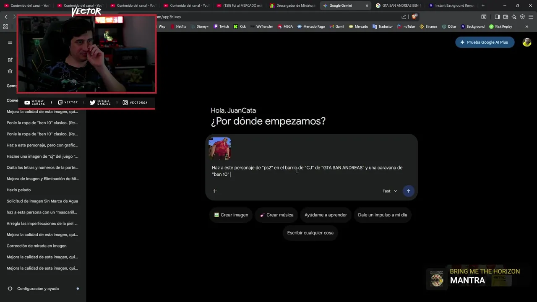Go back with the browser back arrow

click(x=6, y=17)
